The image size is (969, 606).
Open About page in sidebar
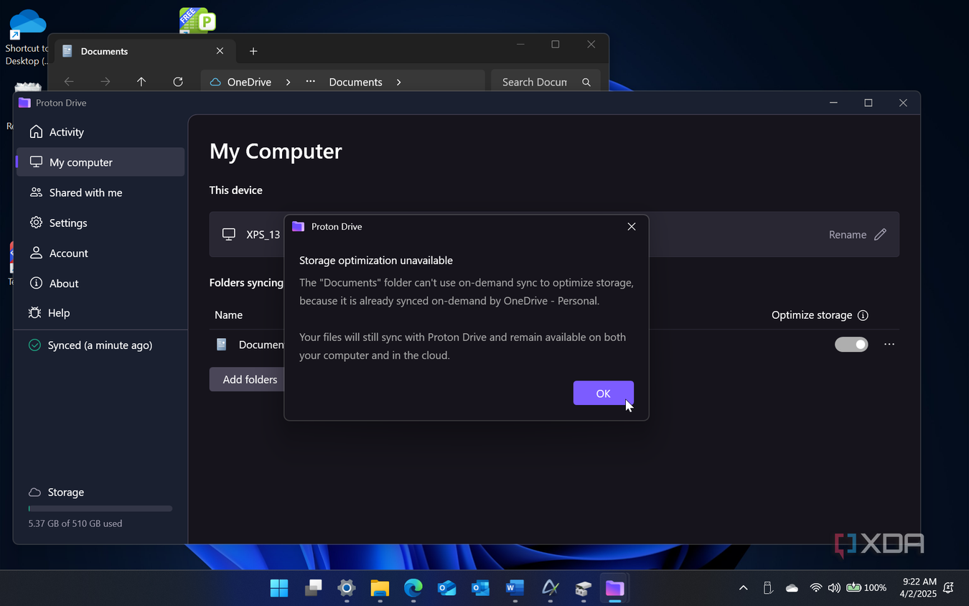[x=100, y=283]
